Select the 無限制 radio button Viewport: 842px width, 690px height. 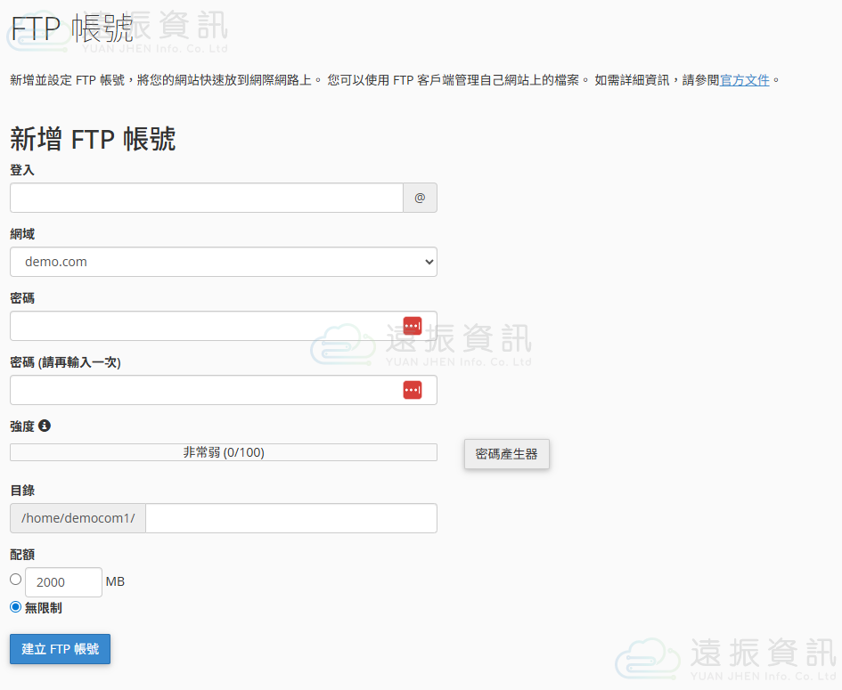(16, 607)
